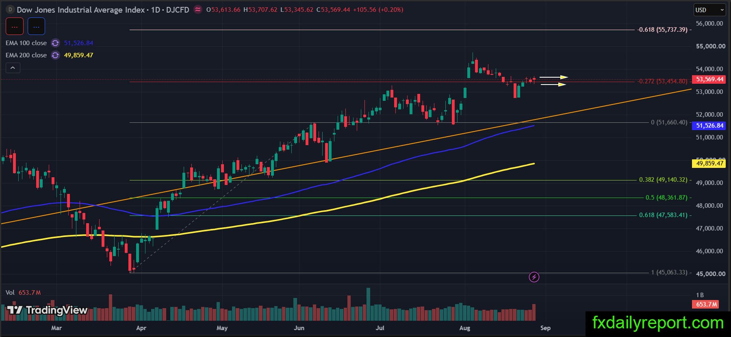Click the Apr label on the time axis
Viewport: 731px width, 337px height.
click(141, 328)
